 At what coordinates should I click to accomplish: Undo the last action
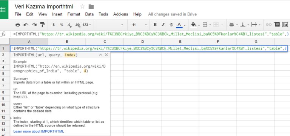coord(26,25)
